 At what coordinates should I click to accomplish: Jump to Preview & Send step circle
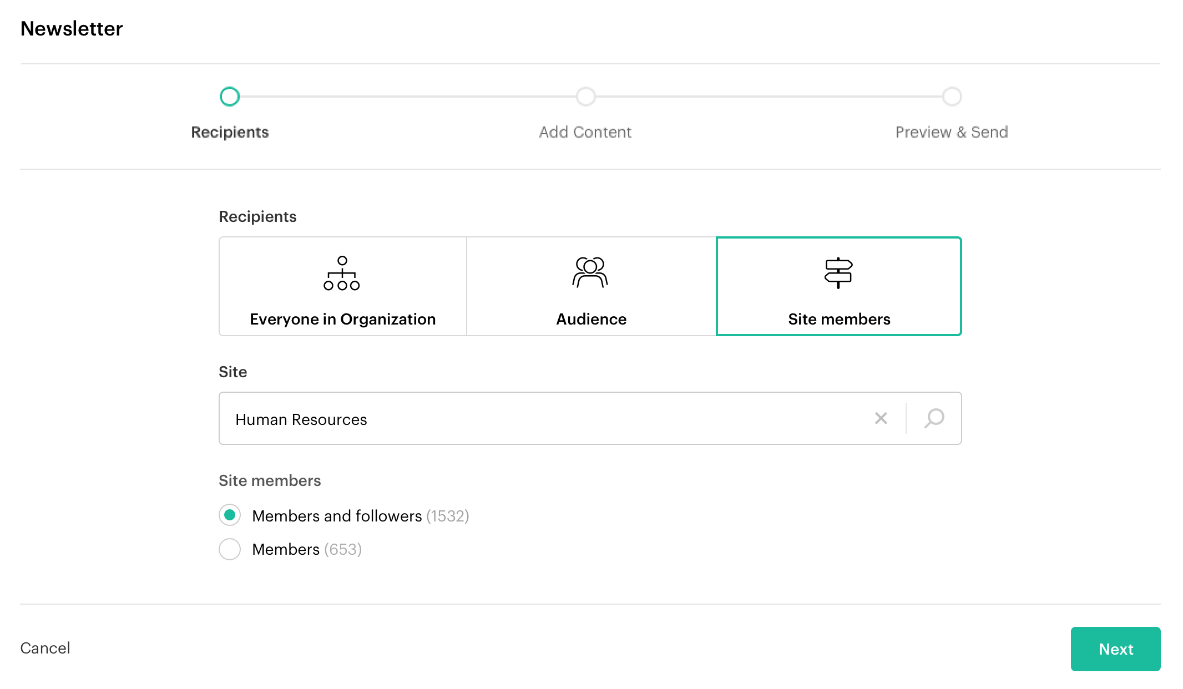click(x=952, y=97)
